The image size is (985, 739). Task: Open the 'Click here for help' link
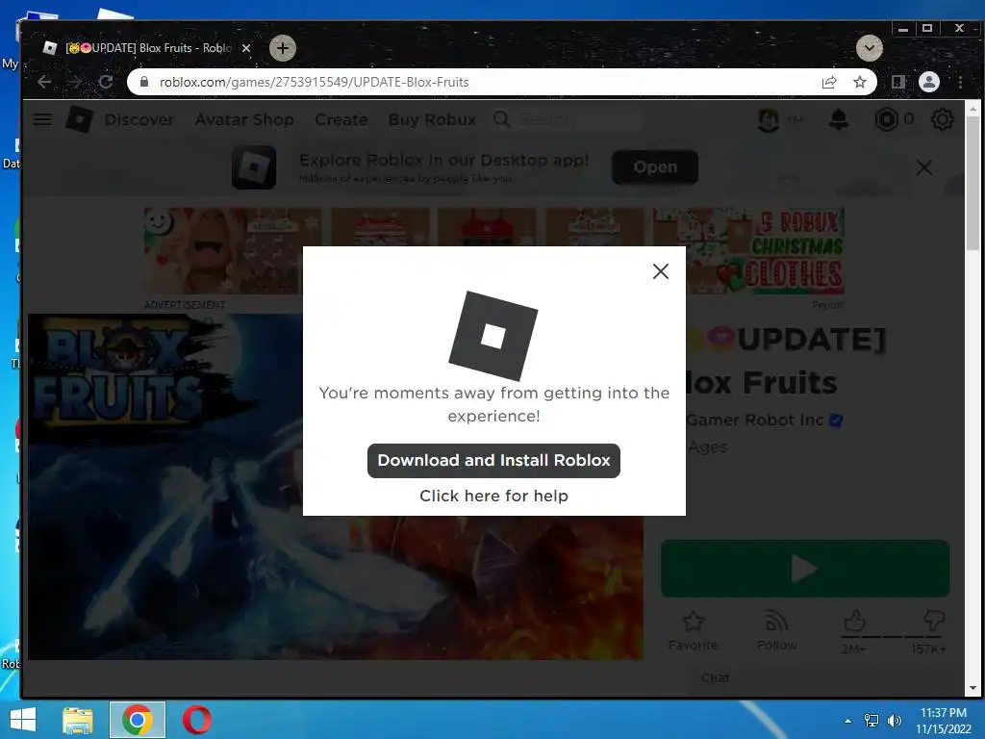click(493, 496)
